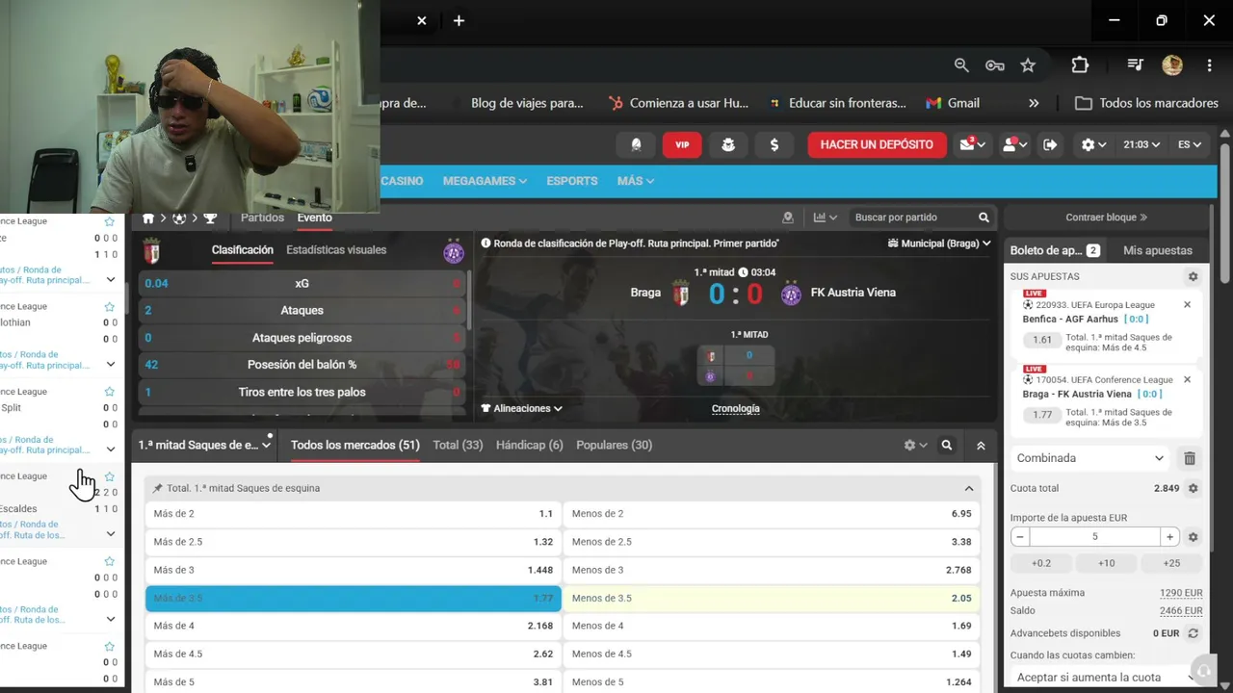Open the dollar sign payments icon
Screen dimensions: 1233x693
tap(774, 144)
